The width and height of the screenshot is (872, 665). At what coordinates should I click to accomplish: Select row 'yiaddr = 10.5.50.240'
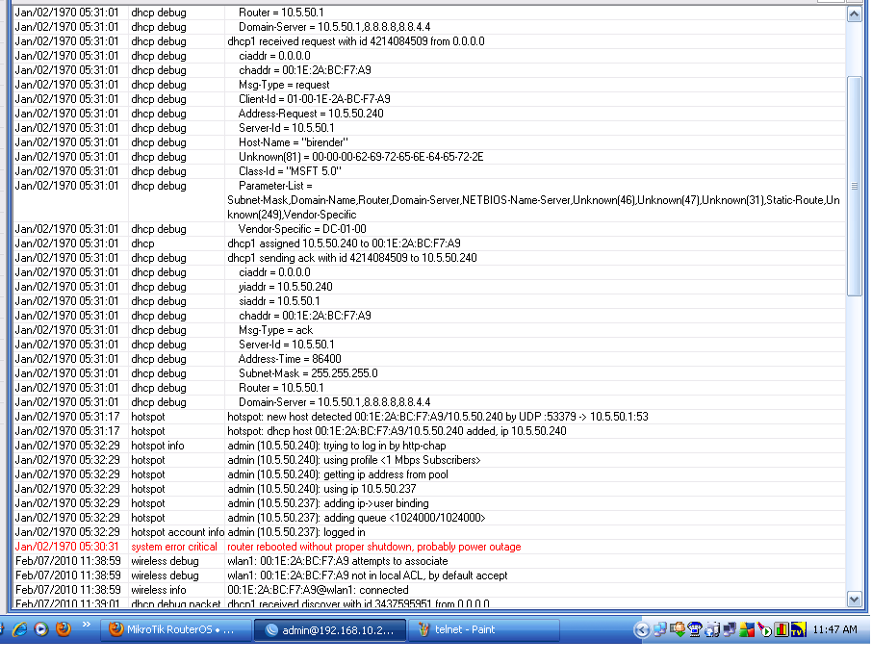click(428, 288)
